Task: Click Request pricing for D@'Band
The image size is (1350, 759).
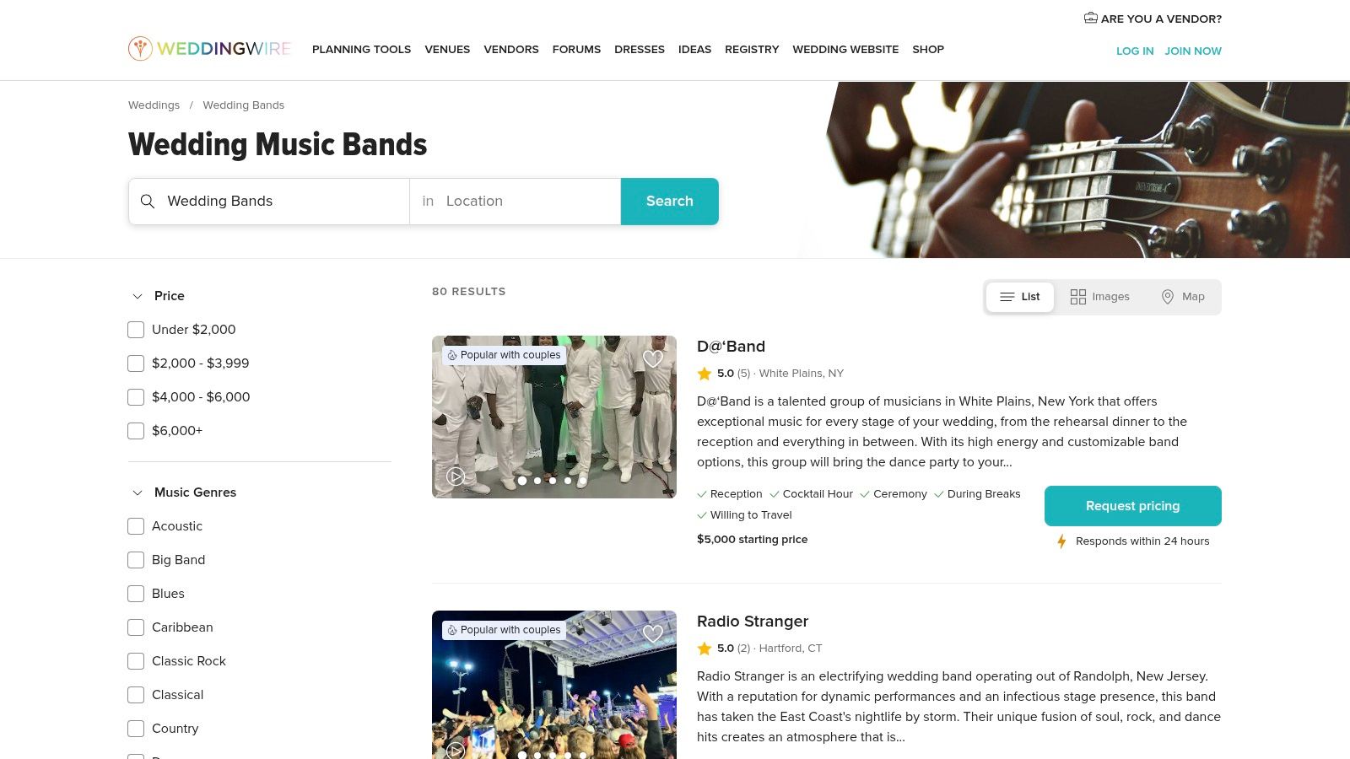Action: [1133, 506]
